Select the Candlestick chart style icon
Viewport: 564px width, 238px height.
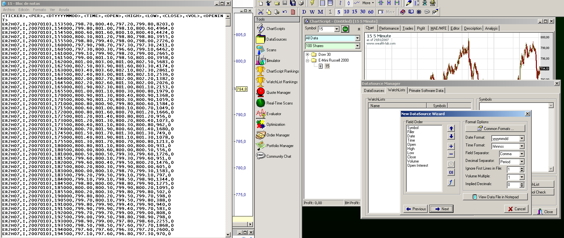tap(349, 3)
